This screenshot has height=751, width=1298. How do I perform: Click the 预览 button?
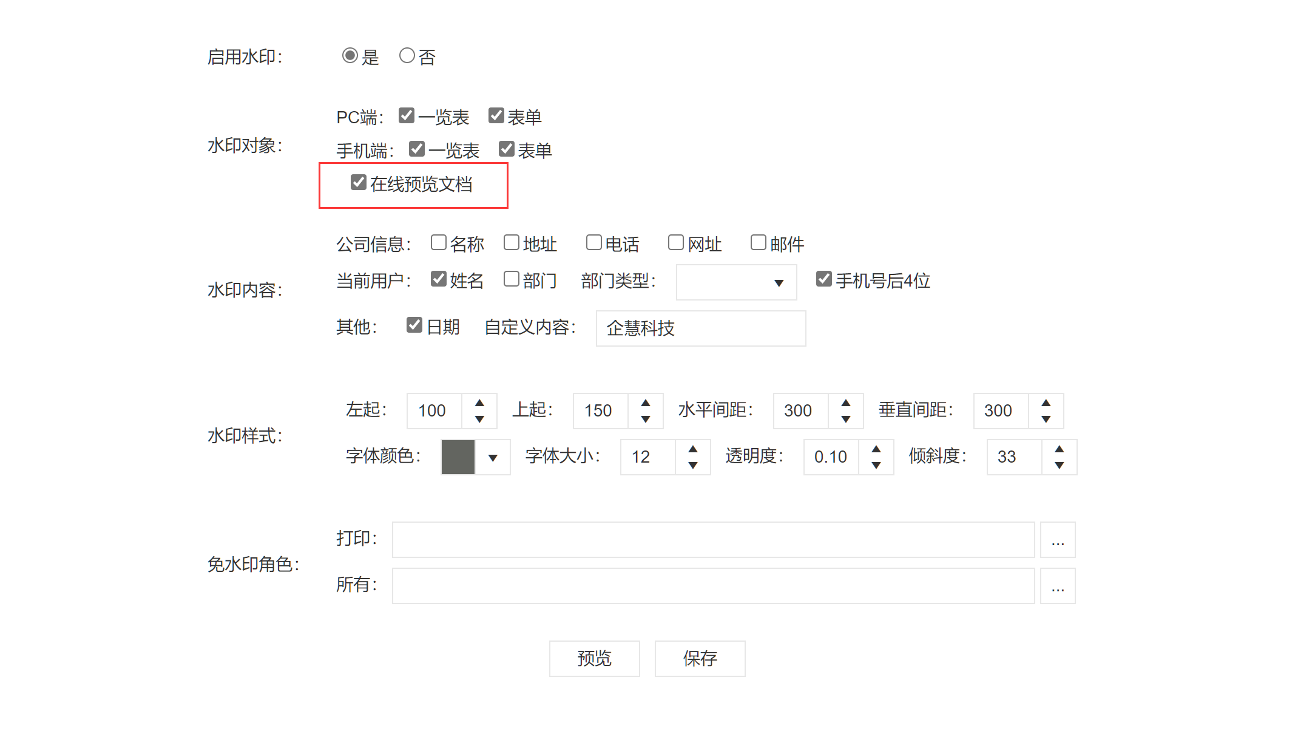[x=595, y=659]
